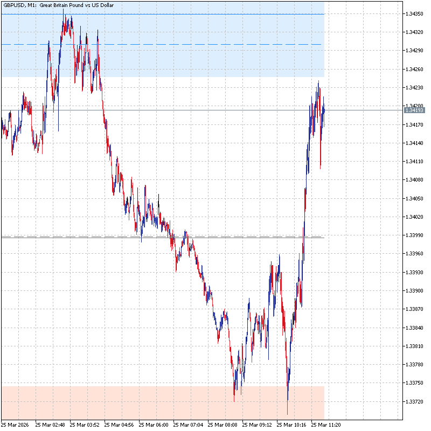Click the 25 Mar 11:20 time label
Image resolution: width=431 pixels, height=431 pixels.
(326, 425)
